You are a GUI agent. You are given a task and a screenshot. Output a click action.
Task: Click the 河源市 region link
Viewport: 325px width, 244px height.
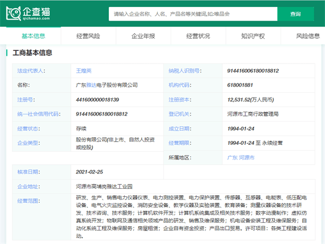246,158
